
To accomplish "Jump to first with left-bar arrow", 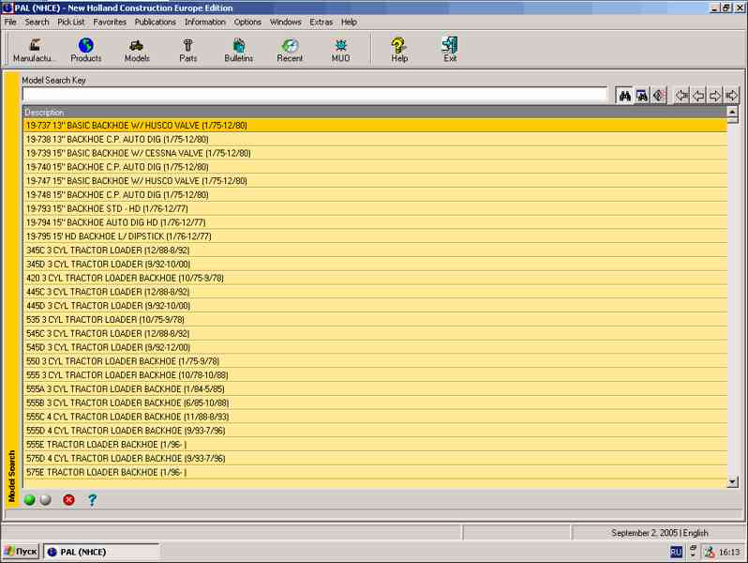I will [681, 96].
